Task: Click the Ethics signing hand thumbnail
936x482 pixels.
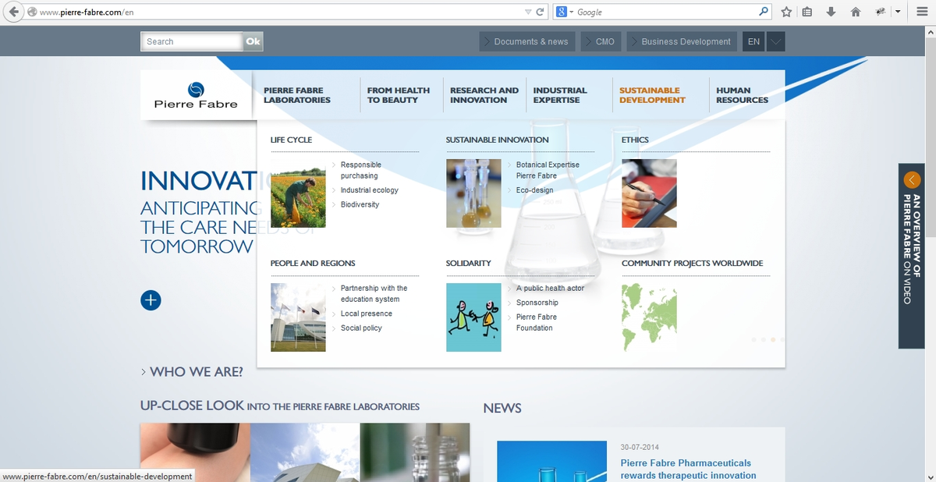Action: pos(649,193)
